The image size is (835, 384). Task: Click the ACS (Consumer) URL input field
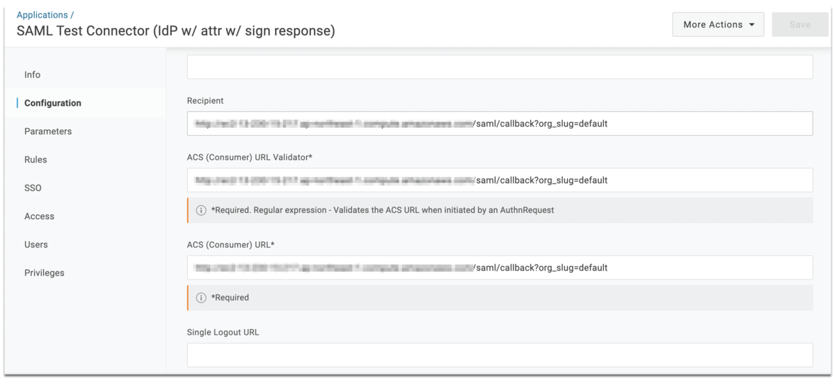(x=500, y=268)
